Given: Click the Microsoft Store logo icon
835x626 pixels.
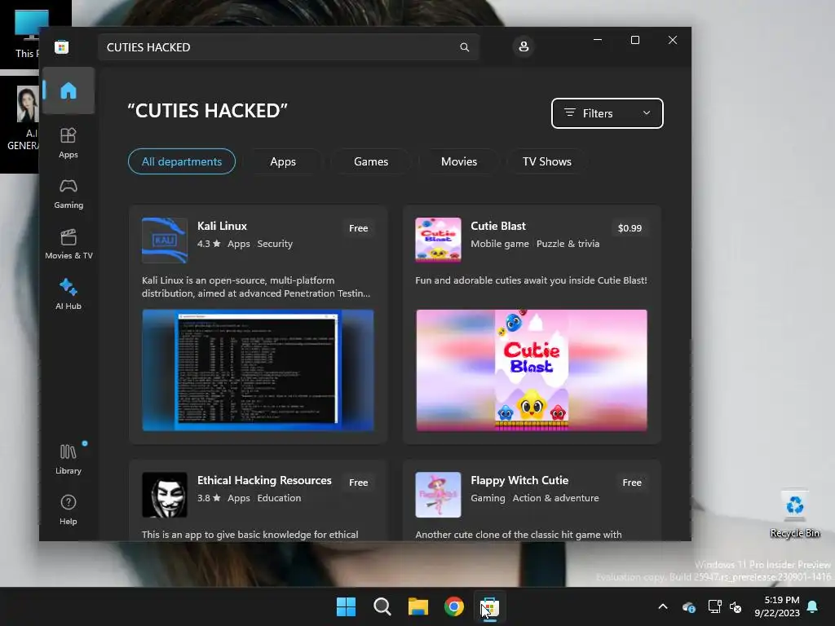Looking at the screenshot, I should tap(62, 46).
